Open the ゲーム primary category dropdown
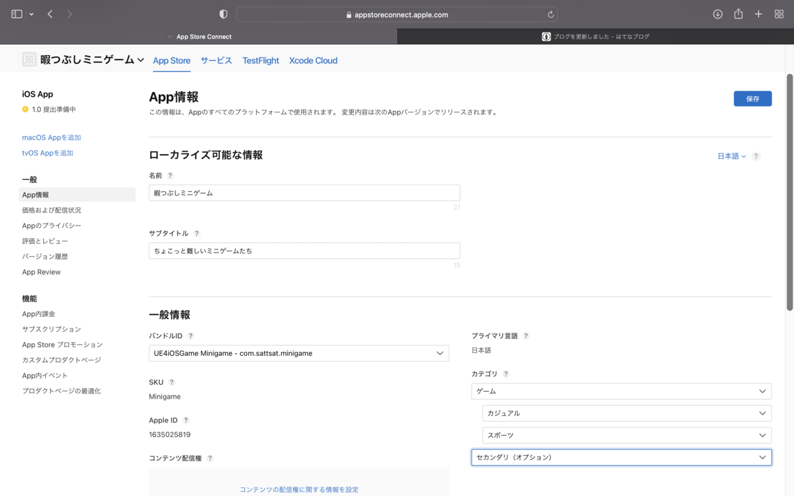This screenshot has width=794, height=496. pos(621,392)
